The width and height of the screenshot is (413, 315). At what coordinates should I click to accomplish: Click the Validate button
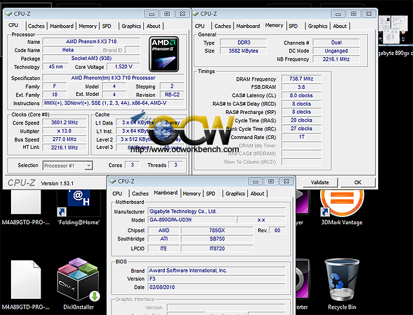(x=320, y=182)
